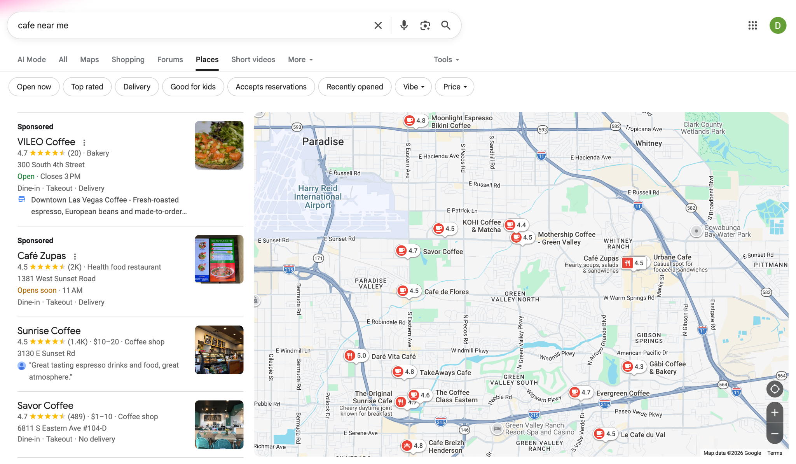Screen dimensions: 796x464
Task: Open Café Zupas ad options menu
Action: [x=75, y=256]
